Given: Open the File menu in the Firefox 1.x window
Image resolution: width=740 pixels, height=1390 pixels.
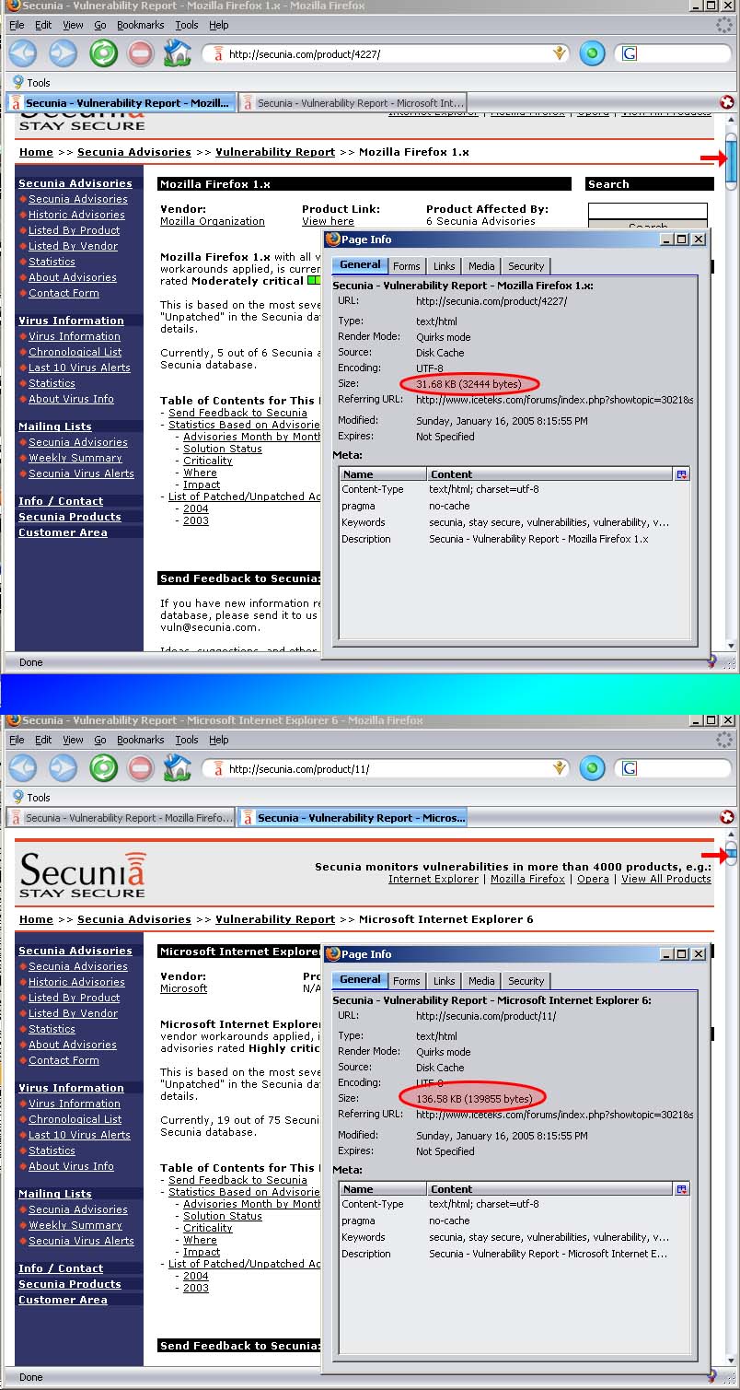Looking at the screenshot, I should tap(17, 25).
